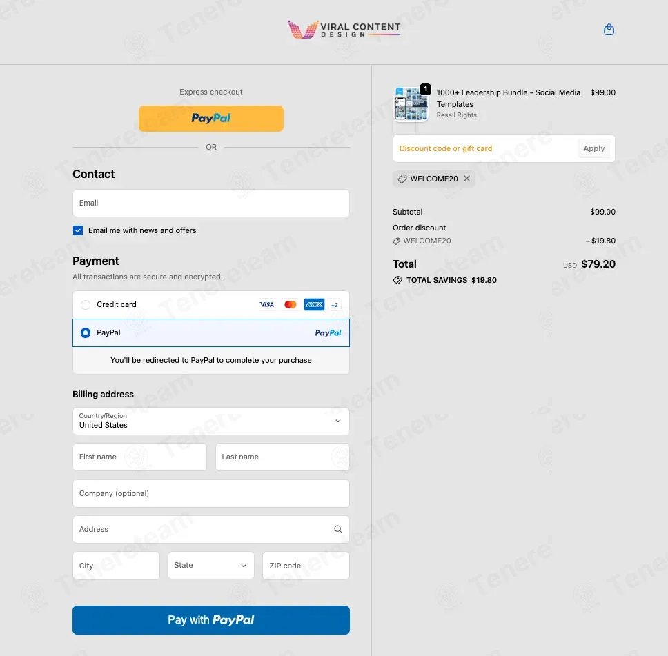The height and width of the screenshot is (656, 668).
Task: Open the shopping bag cart icon
Action: tap(609, 30)
